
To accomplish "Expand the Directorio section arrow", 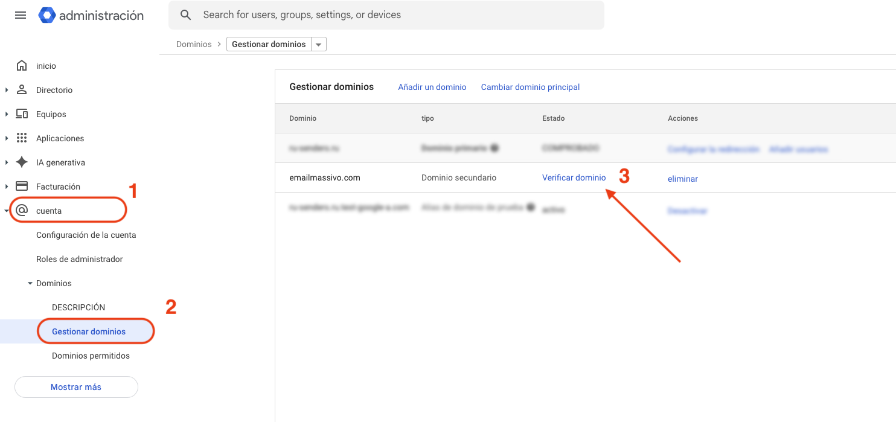I will click(x=7, y=90).
